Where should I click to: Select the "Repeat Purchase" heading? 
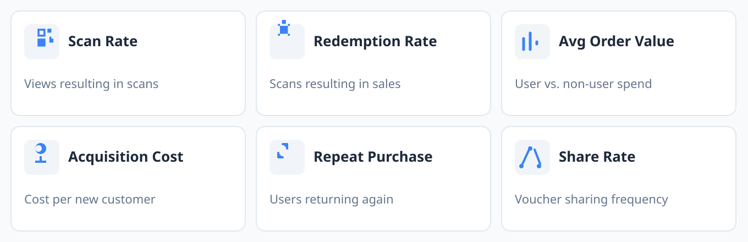(373, 157)
